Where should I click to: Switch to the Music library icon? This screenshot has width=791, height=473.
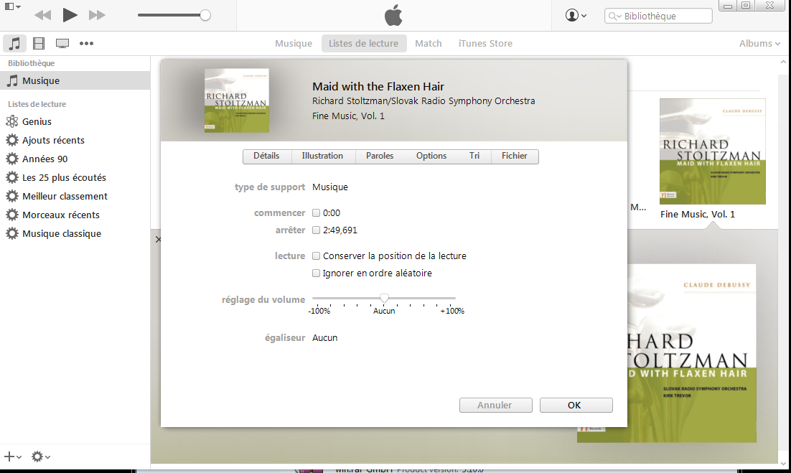pyautogui.click(x=14, y=43)
